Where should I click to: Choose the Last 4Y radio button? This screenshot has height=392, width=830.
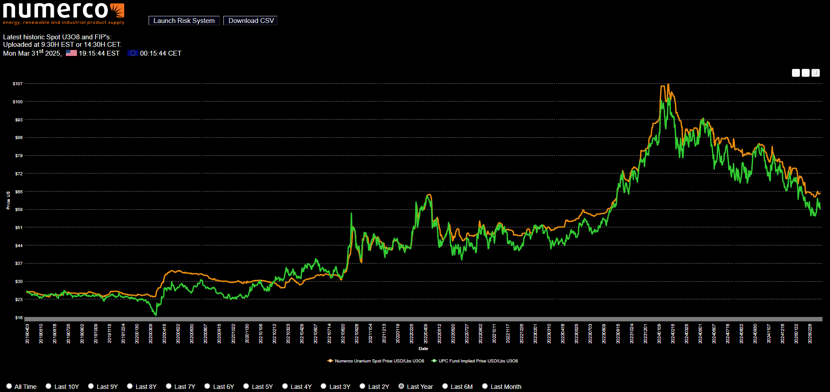(x=285, y=386)
